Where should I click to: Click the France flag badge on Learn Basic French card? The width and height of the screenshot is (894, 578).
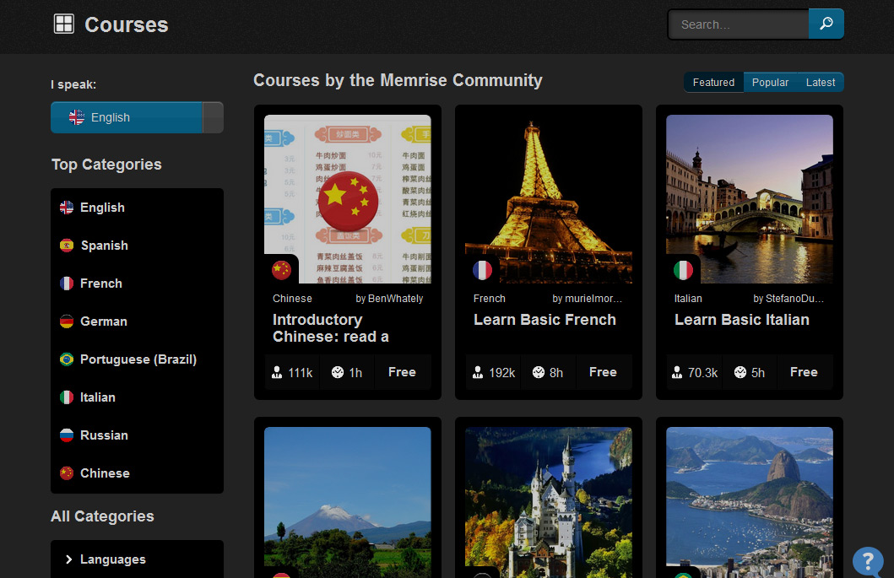point(482,270)
